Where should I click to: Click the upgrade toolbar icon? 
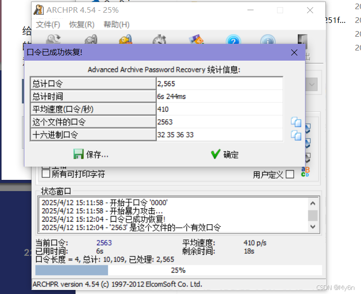point(196,39)
